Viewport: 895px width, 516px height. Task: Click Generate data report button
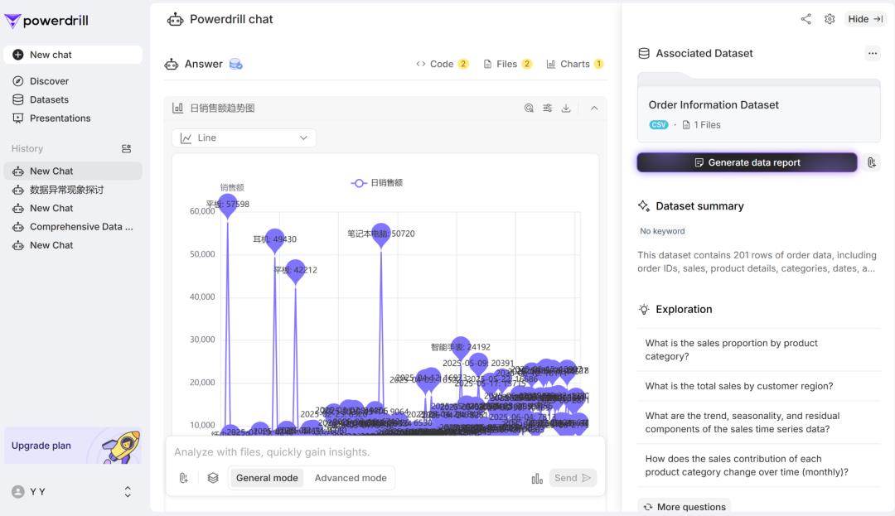[747, 162]
